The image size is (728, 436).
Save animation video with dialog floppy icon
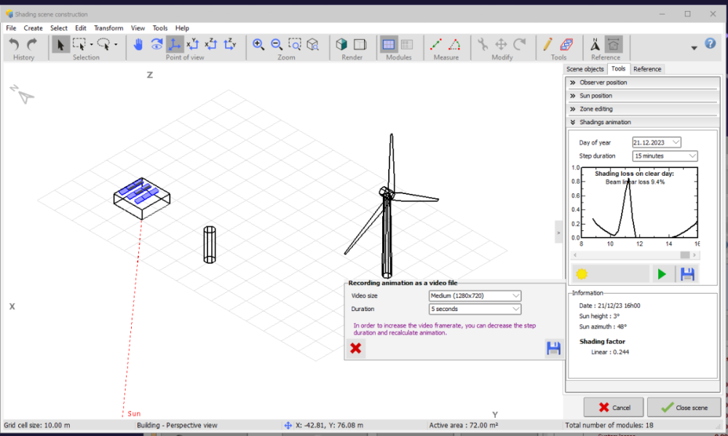point(553,348)
